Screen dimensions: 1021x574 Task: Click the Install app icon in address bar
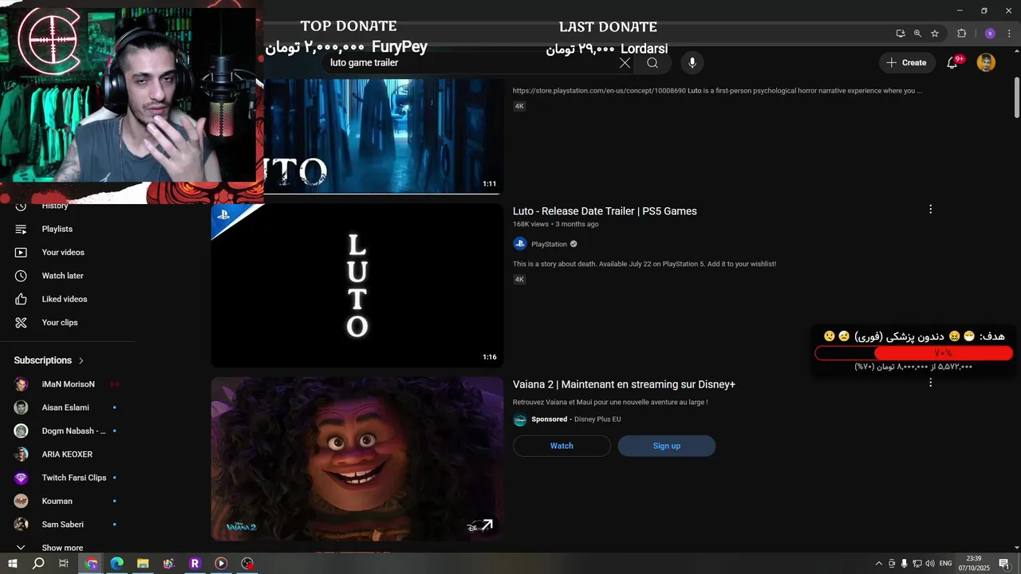click(901, 33)
